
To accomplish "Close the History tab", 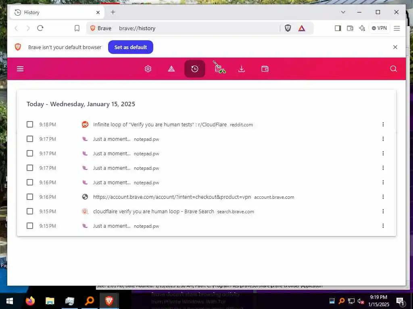I will pos(98,12).
